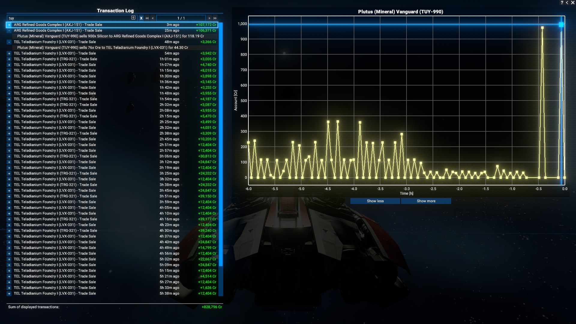Expand the Trade Sale entry from 2h 15m ago
The height and width of the screenshot is (324, 576).
pos(9,116)
